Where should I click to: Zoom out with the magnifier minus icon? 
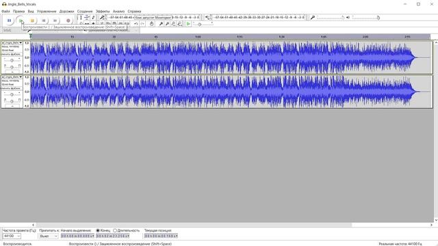click(x=167, y=24)
